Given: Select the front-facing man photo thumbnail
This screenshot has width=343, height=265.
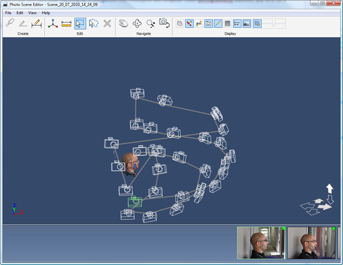Looking at the screenshot, I should click(x=260, y=242).
